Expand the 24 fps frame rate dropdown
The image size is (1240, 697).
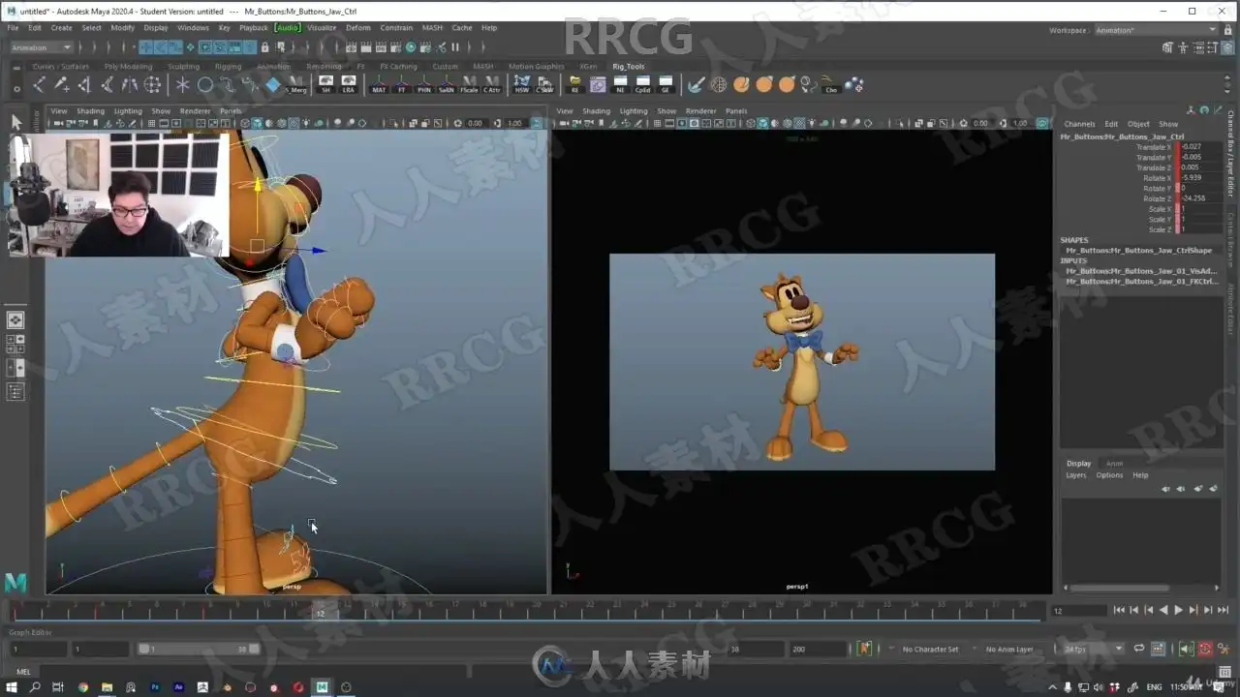point(1091,649)
